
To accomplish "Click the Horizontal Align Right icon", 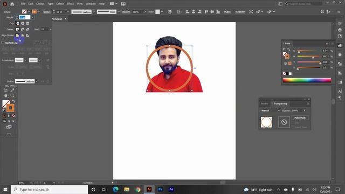I will [199, 12].
